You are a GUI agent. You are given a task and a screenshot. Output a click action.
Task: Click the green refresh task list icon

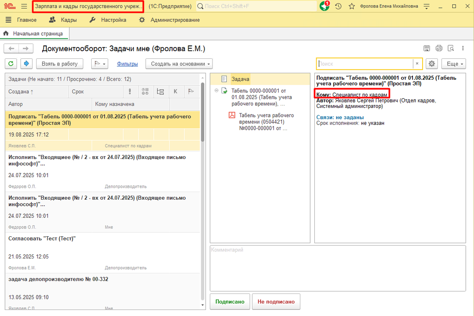pos(11,63)
